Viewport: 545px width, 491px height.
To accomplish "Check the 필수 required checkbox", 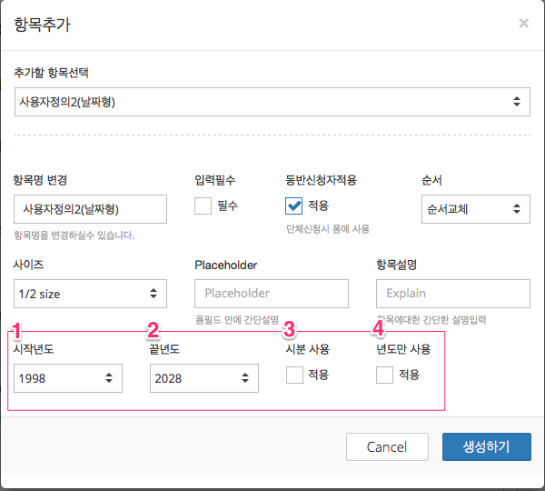I will [203, 206].
